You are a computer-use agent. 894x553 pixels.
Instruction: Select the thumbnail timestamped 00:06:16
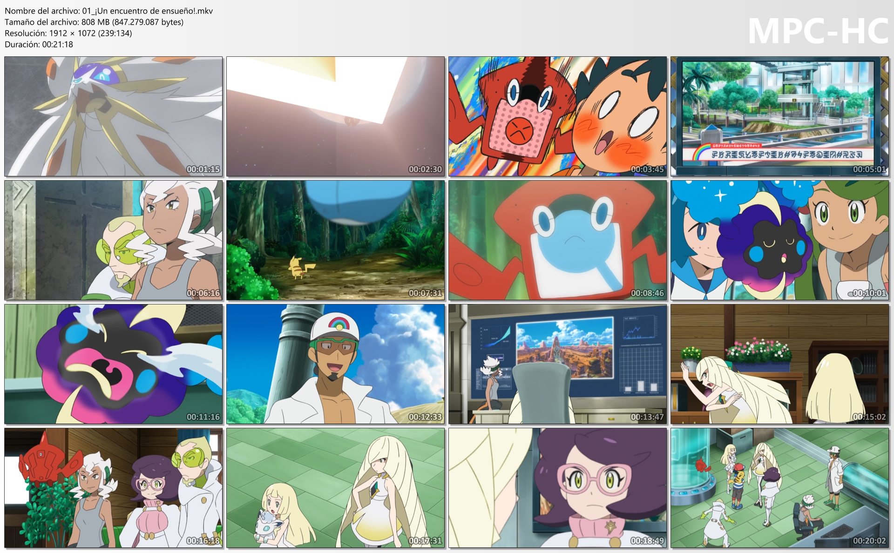tap(114, 240)
